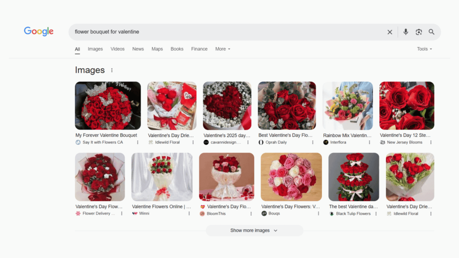Click Rainbow Mix Valentin... title
This screenshot has height=258, width=459.
pyautogui.click(x=347, y=135)
